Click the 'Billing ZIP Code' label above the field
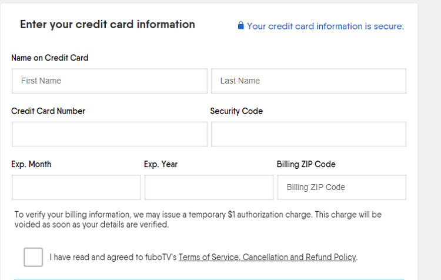This screenshot has height=280, width=441. click(306, 164)
